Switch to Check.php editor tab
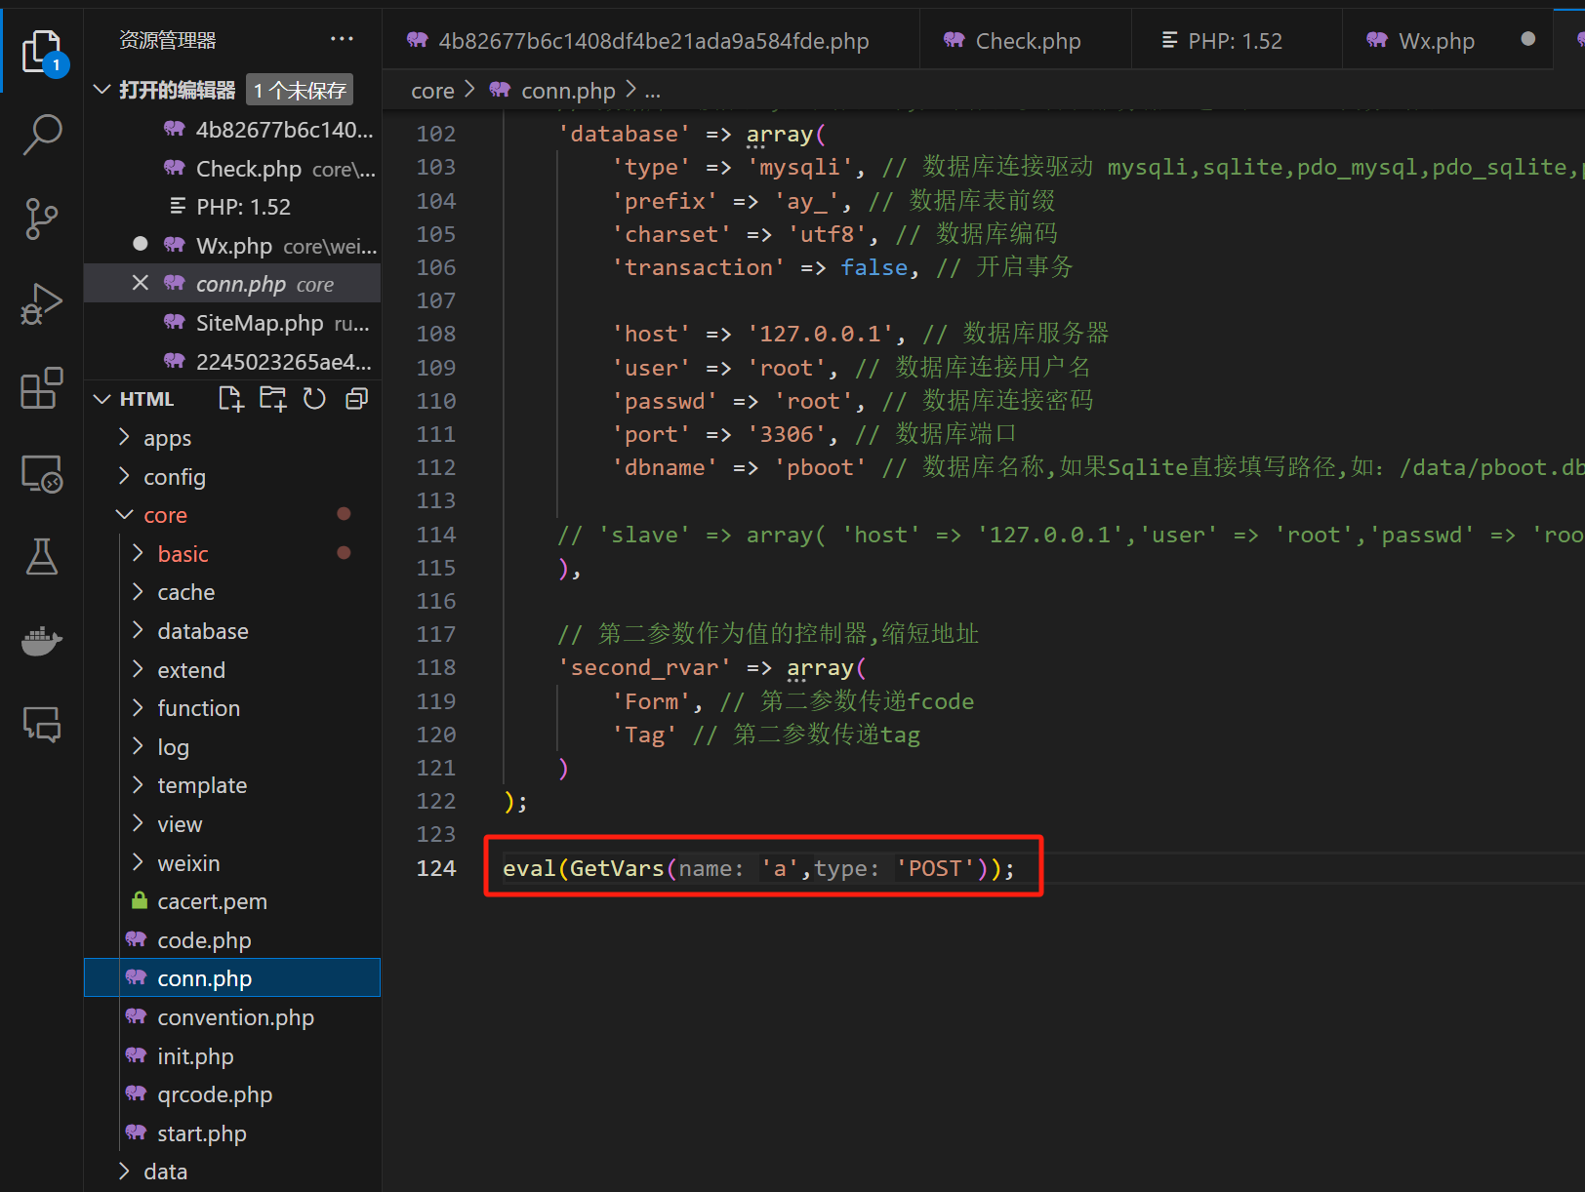Screen dimensions: 1585x1192 point(1025,41)
